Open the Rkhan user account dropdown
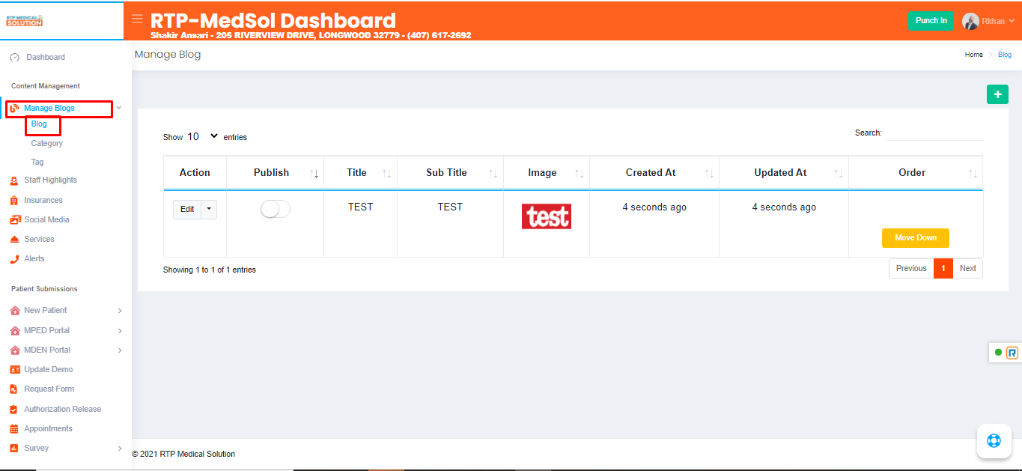 988,21
